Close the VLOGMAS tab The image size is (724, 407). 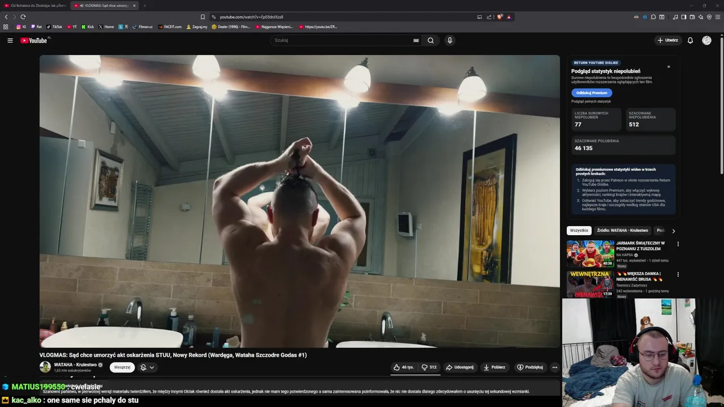point(134,6)
